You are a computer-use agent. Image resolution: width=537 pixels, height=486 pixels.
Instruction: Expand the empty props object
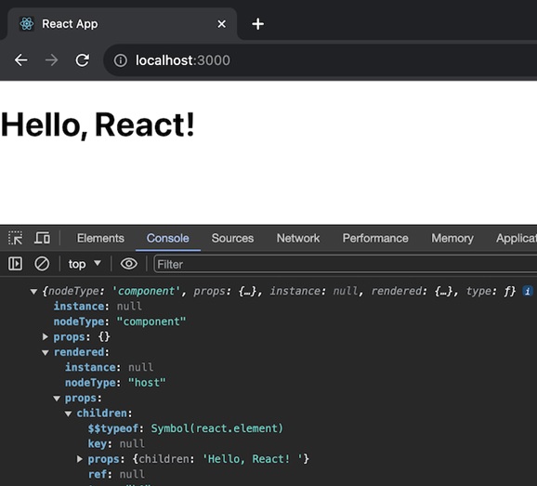point(46,336)
